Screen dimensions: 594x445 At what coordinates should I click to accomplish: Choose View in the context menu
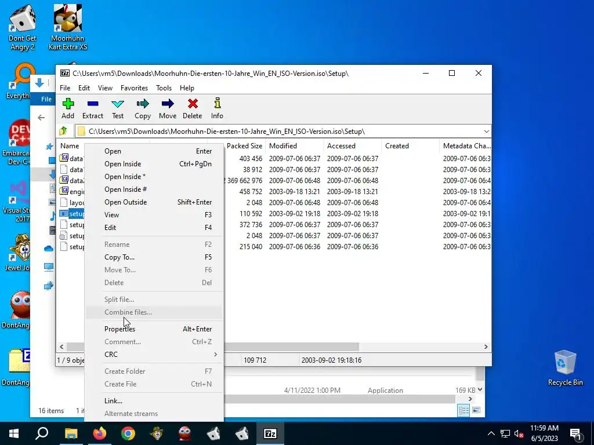[154, 214]
